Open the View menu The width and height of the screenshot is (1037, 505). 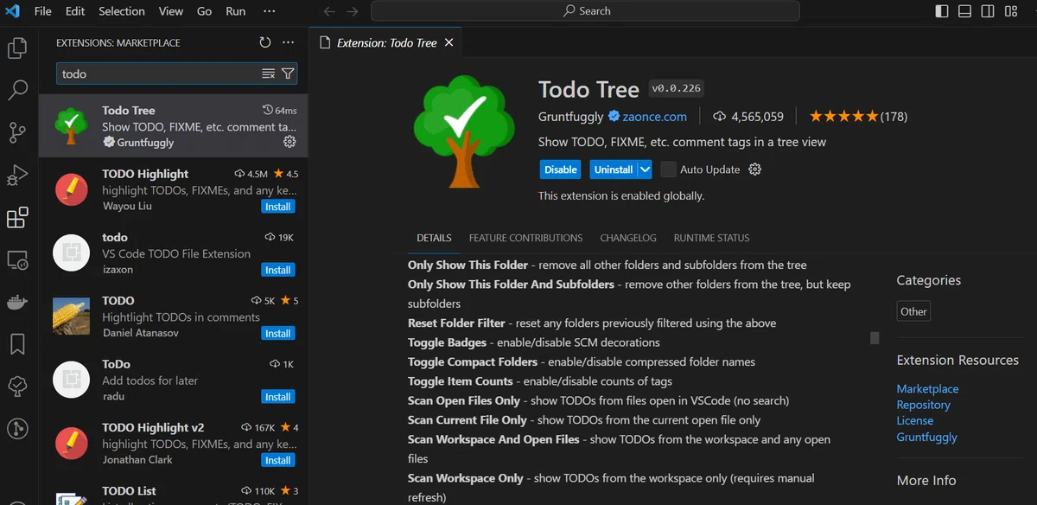171,11
